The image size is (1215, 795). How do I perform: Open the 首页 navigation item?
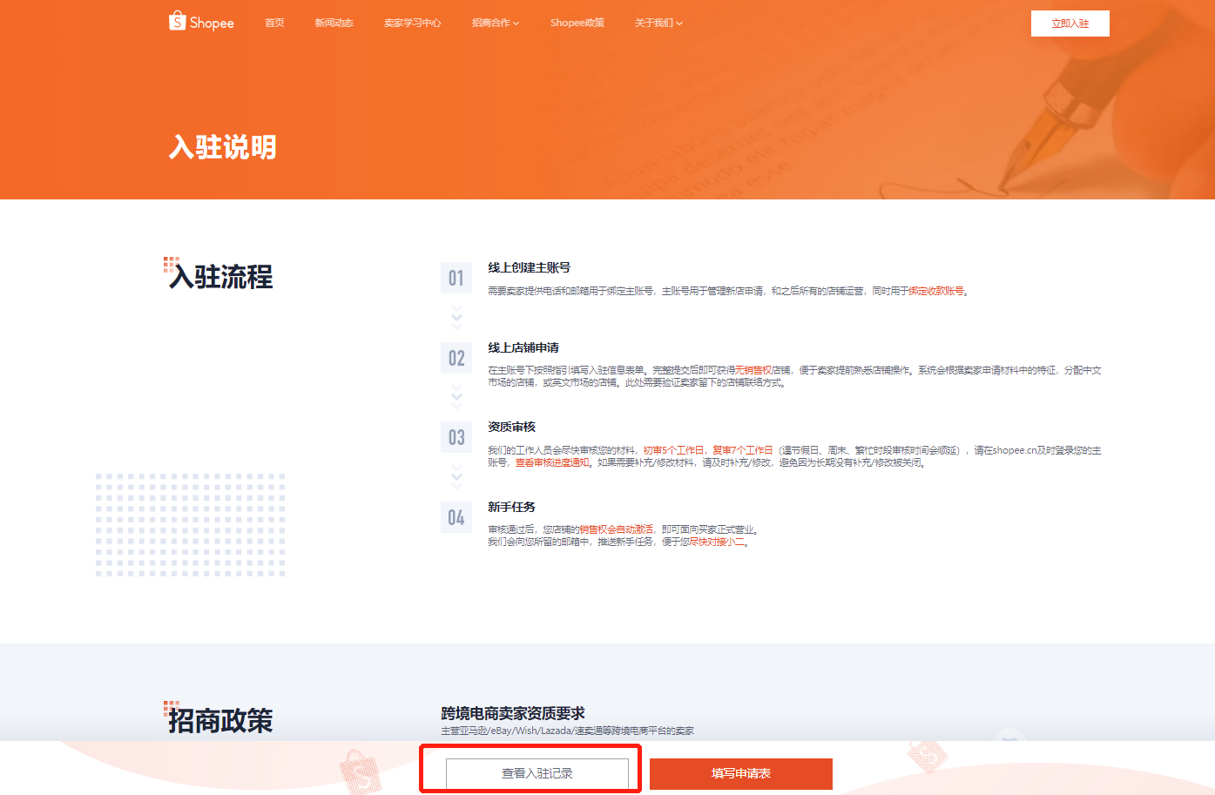pos(274,23)
